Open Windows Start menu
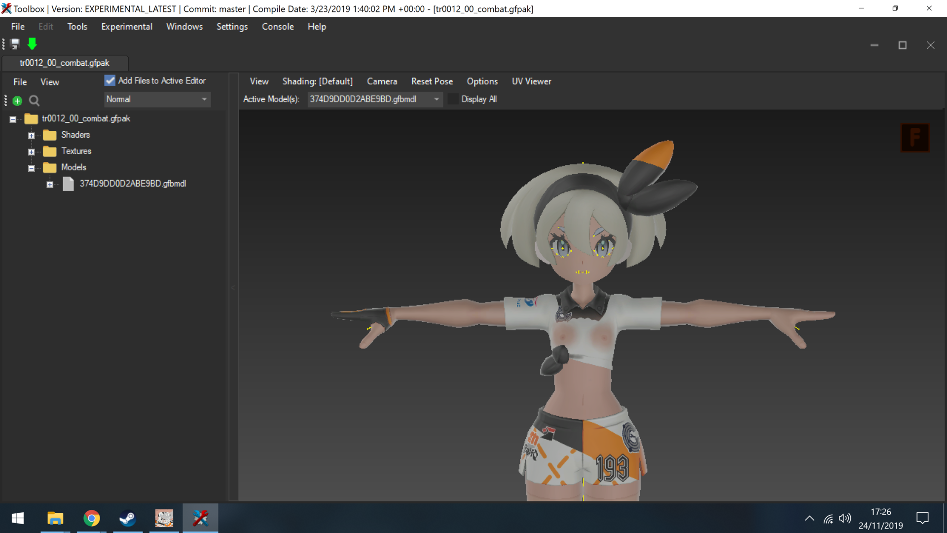Screen dimensions: 947x533 click(18, 518)
